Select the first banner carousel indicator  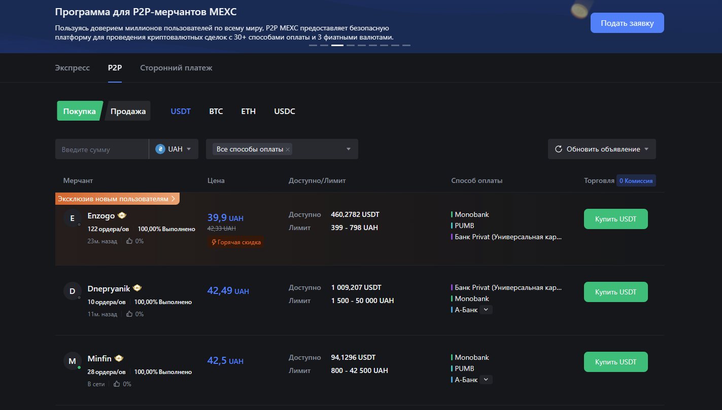pyautogui.click(x=313, y=45)
